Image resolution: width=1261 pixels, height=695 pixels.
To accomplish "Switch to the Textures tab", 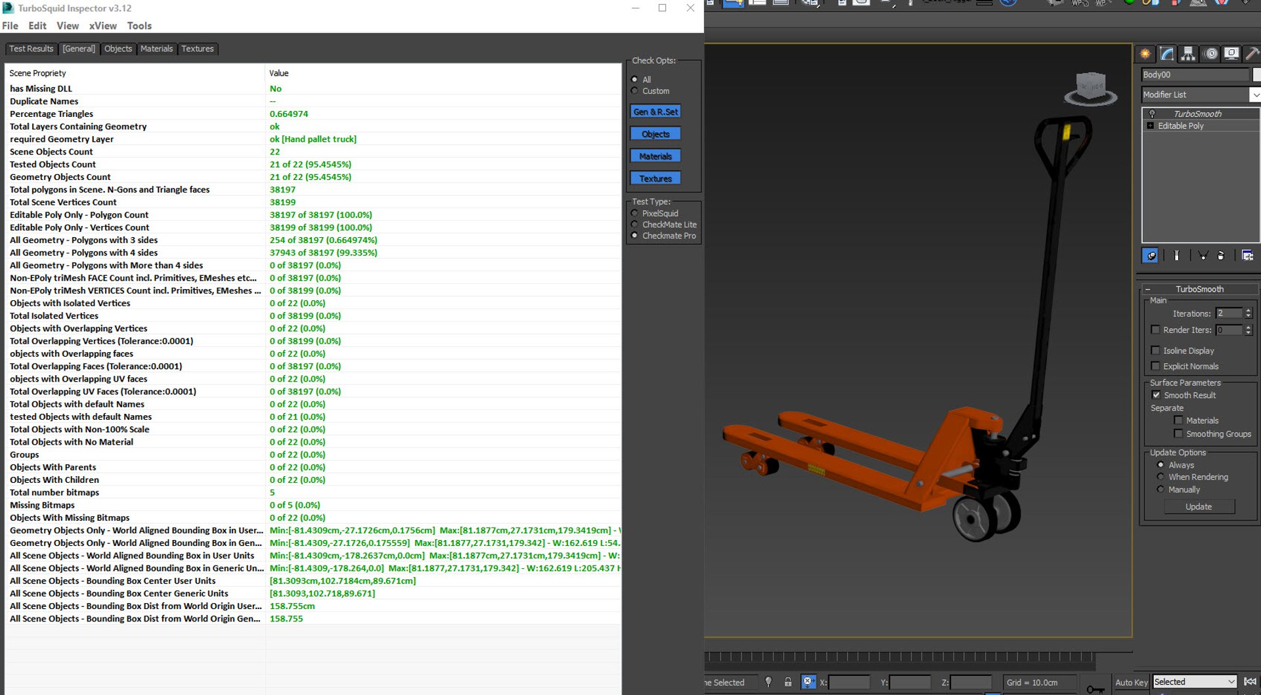I will click(x=198, y=49).
